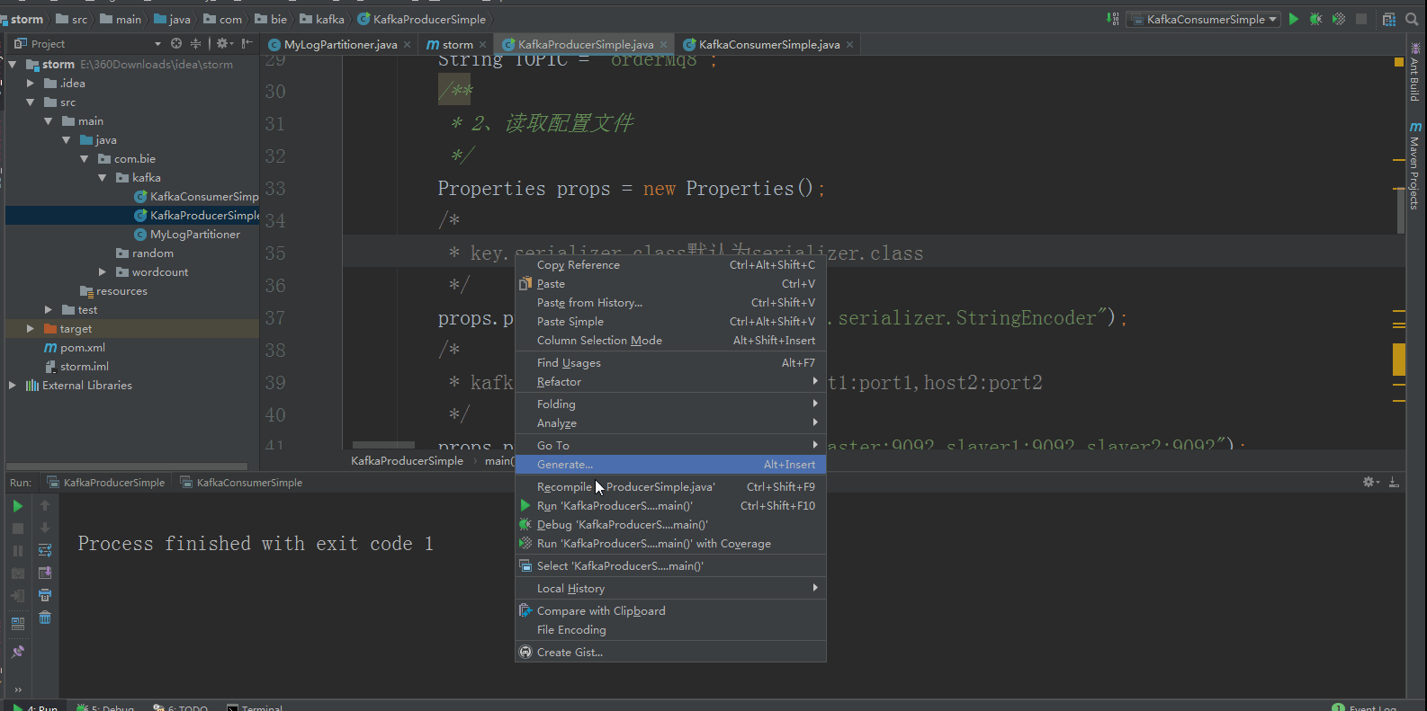
Task: Click KafkaProducerSimple breadcrumb below the editor
Action: pyautogui.click(x=407, y=461)
